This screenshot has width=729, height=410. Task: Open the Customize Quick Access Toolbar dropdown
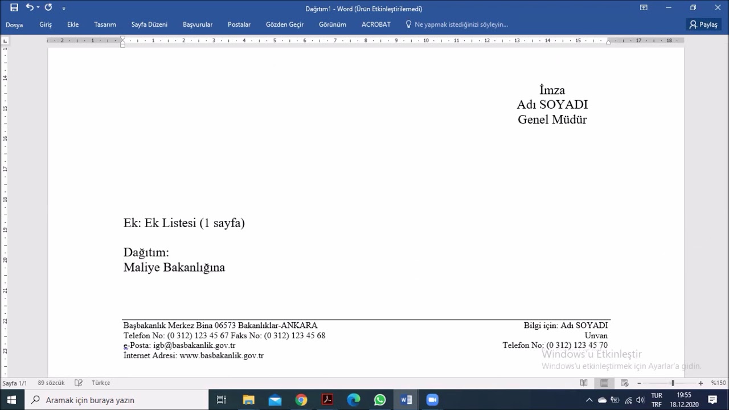(x=63, y=9)
